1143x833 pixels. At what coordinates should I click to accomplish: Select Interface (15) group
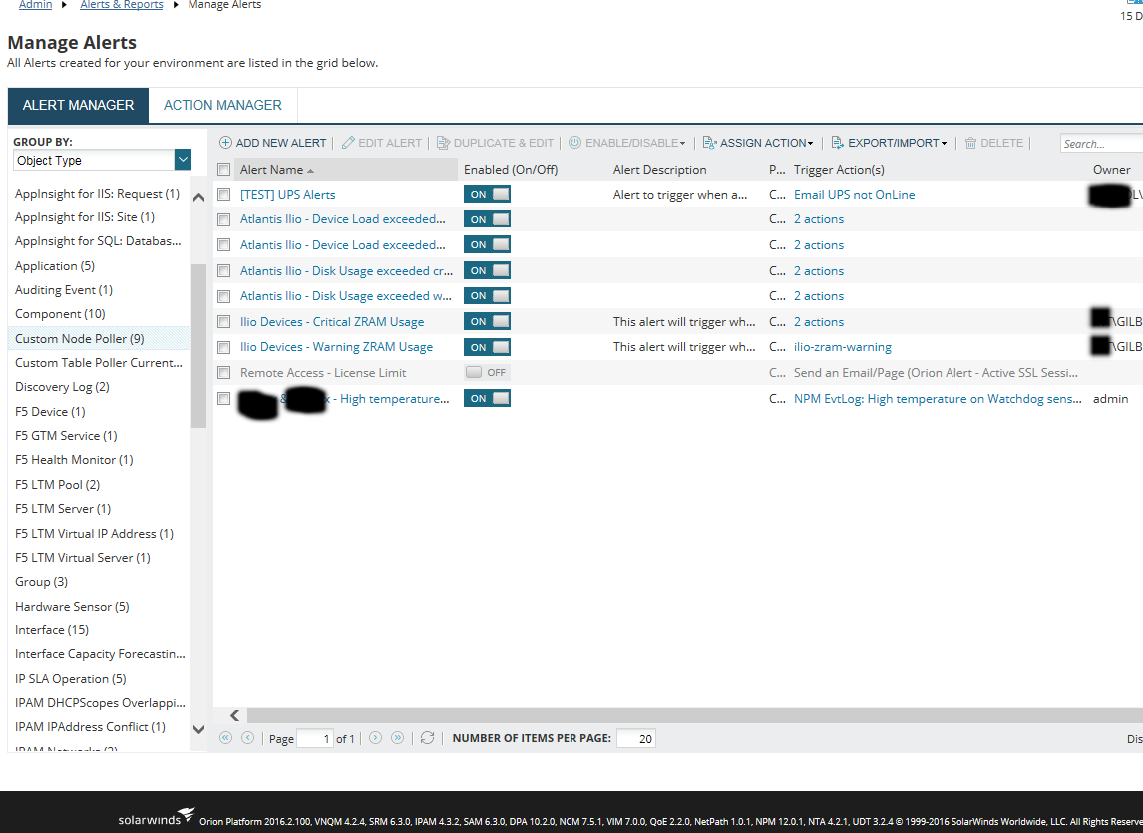(52, 629)
